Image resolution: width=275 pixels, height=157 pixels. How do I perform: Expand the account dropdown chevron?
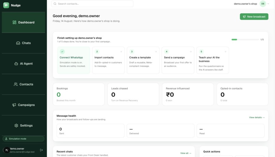(268, 4)
